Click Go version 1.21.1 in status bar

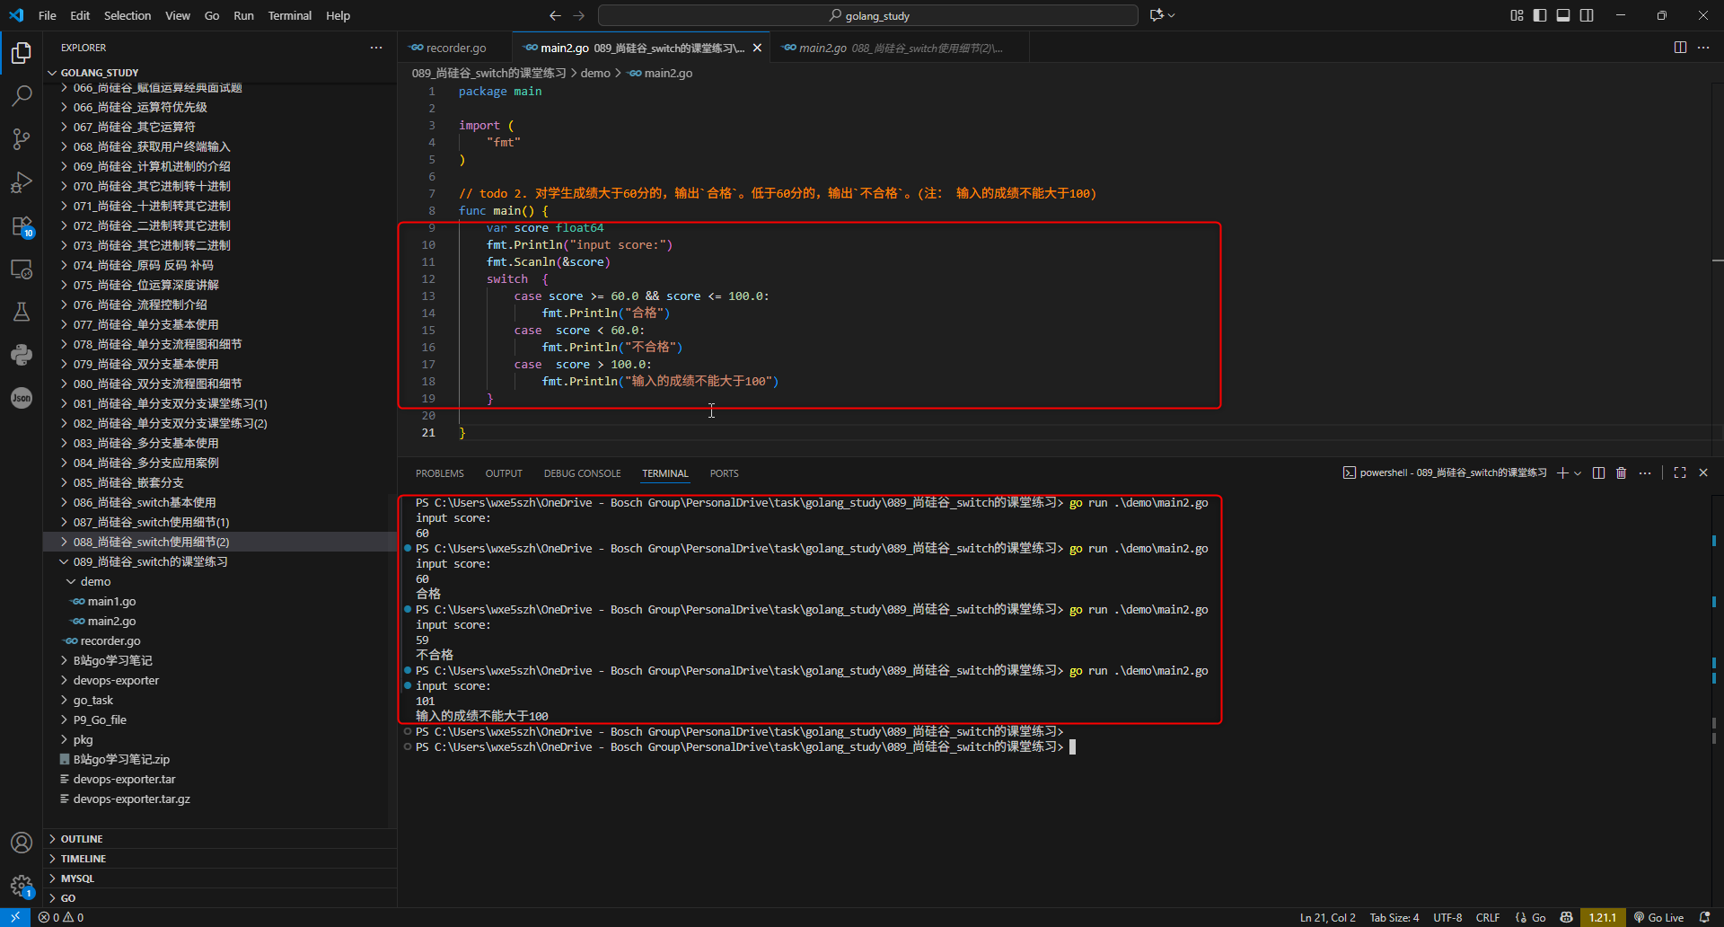point(1603,917)
